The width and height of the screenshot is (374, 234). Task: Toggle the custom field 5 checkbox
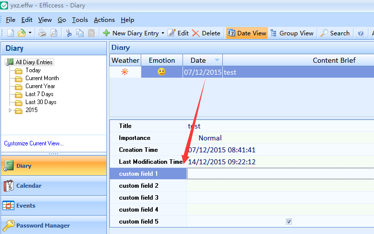289,222
